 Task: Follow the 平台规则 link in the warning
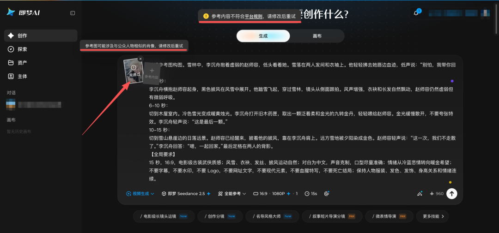click(x=253, y=16)
